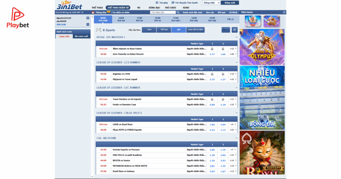Collapse the Mini Game panel arrow
The width and height of the screenshot is (341, 179).
[x=284, y=12]
